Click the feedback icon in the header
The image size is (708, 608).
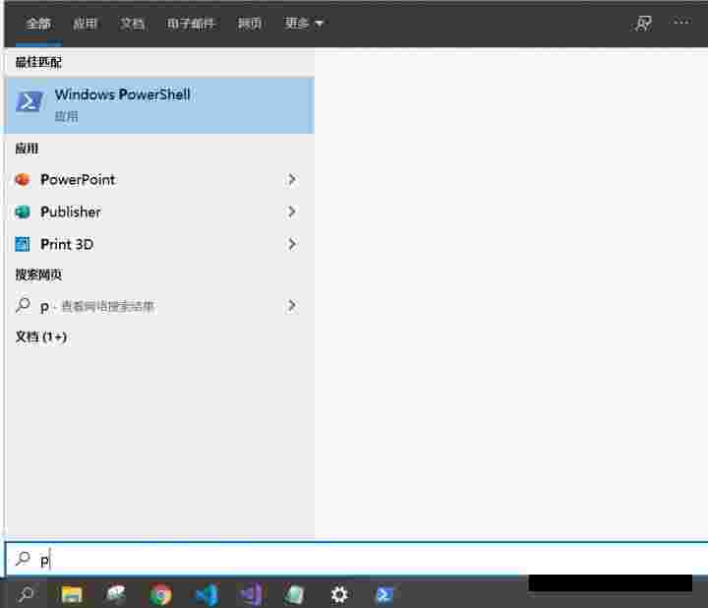(x=643, y=23)
